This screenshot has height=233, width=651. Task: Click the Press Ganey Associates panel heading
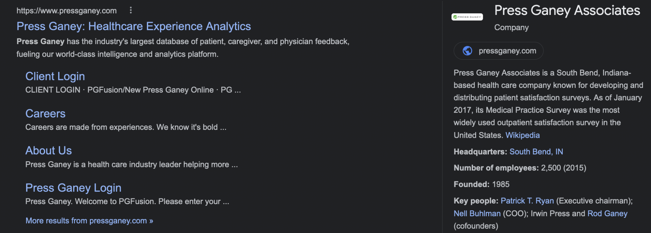tap(567, 10)
